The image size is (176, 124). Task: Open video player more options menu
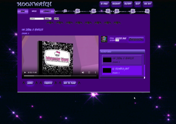95,72
